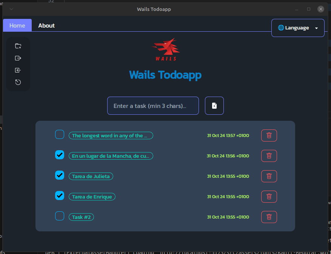
Task: Click the 'Tarea de Julieta' task label
Action: (91, 176)
